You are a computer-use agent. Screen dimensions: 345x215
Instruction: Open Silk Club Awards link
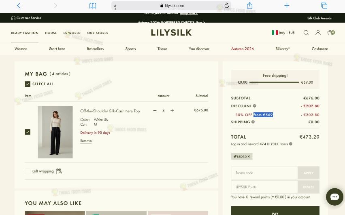(x=319, y=18)
